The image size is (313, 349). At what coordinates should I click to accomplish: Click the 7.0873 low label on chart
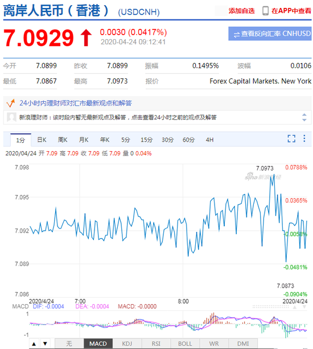[x=285, y=286]
